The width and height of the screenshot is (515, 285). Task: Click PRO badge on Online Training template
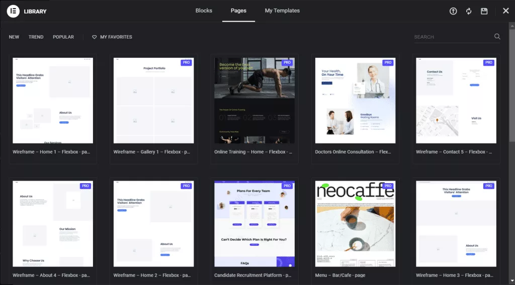pos(287,63)
